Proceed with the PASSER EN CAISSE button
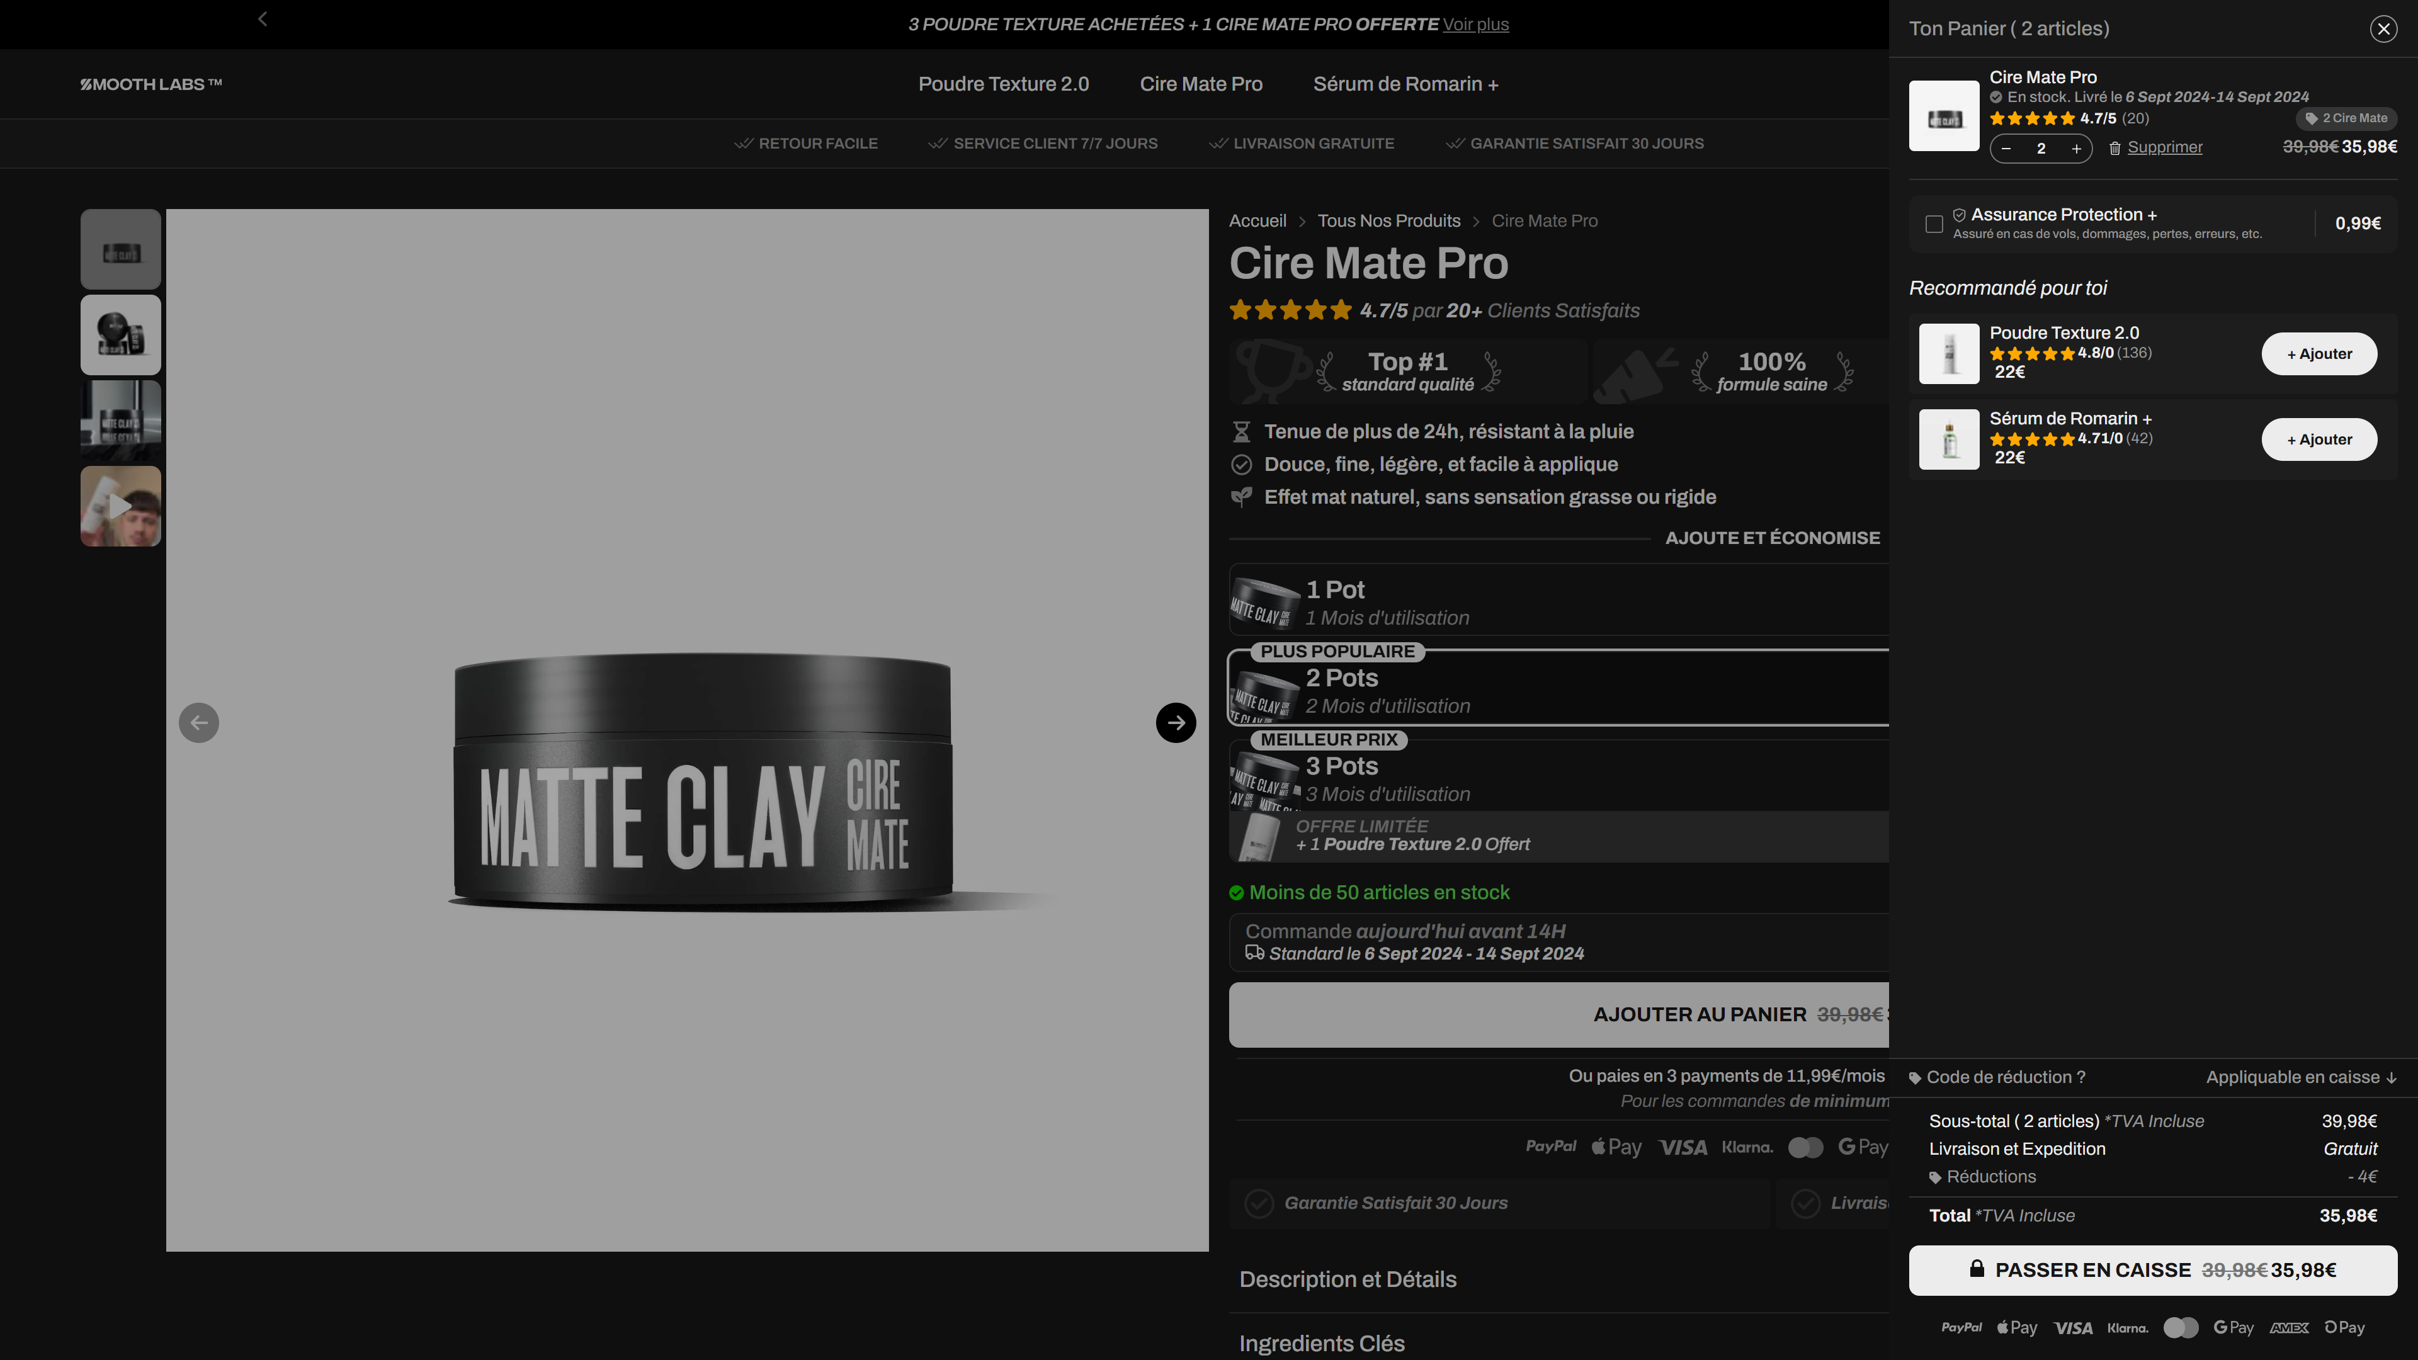The image size is (2418, 1360). tap(2152, 1270)
